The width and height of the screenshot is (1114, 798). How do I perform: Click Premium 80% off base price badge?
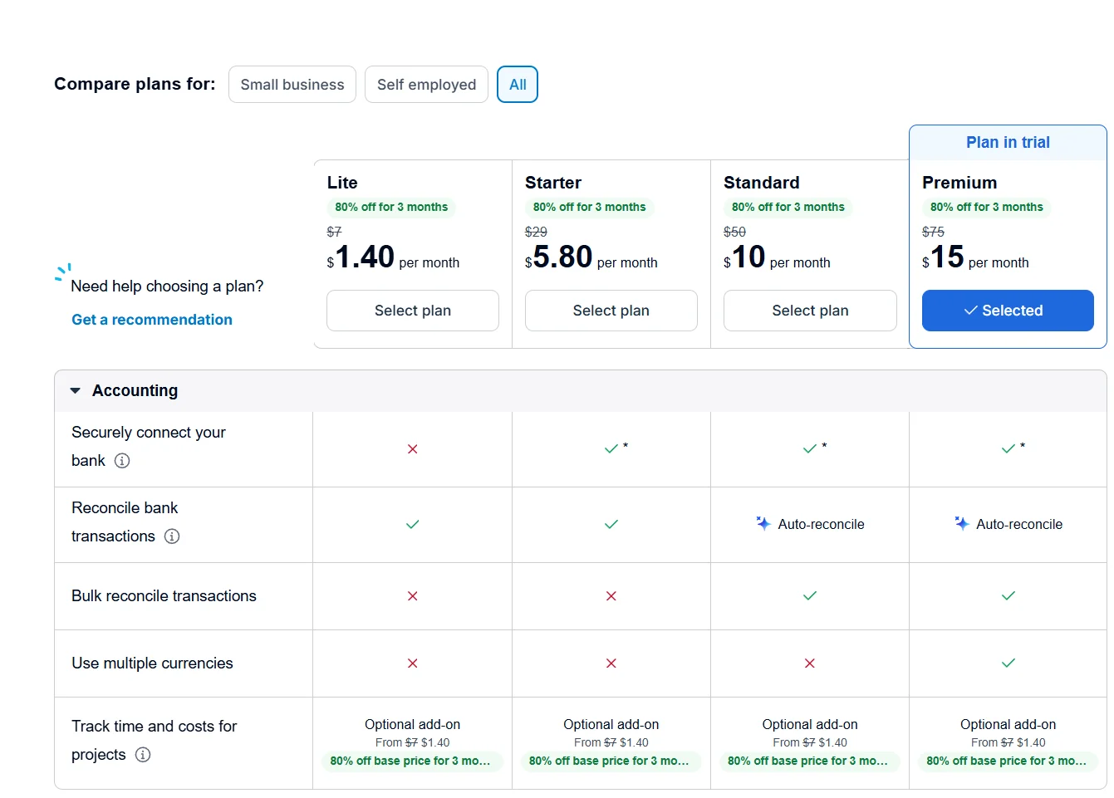[x=1007, y=761]
